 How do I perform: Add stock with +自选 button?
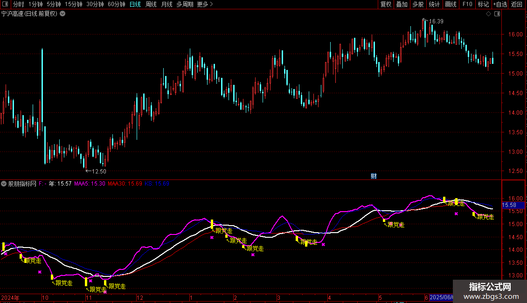point(500,4)
